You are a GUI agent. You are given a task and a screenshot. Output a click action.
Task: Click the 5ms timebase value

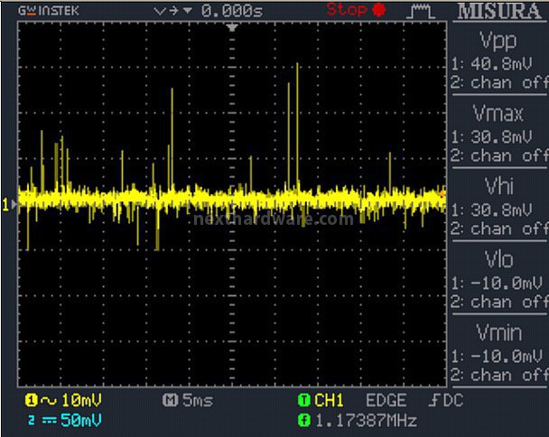tap(198, 400)
